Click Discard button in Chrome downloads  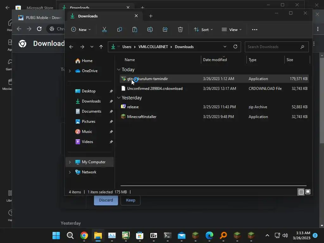pyautogui.click(x=106, y=200)
